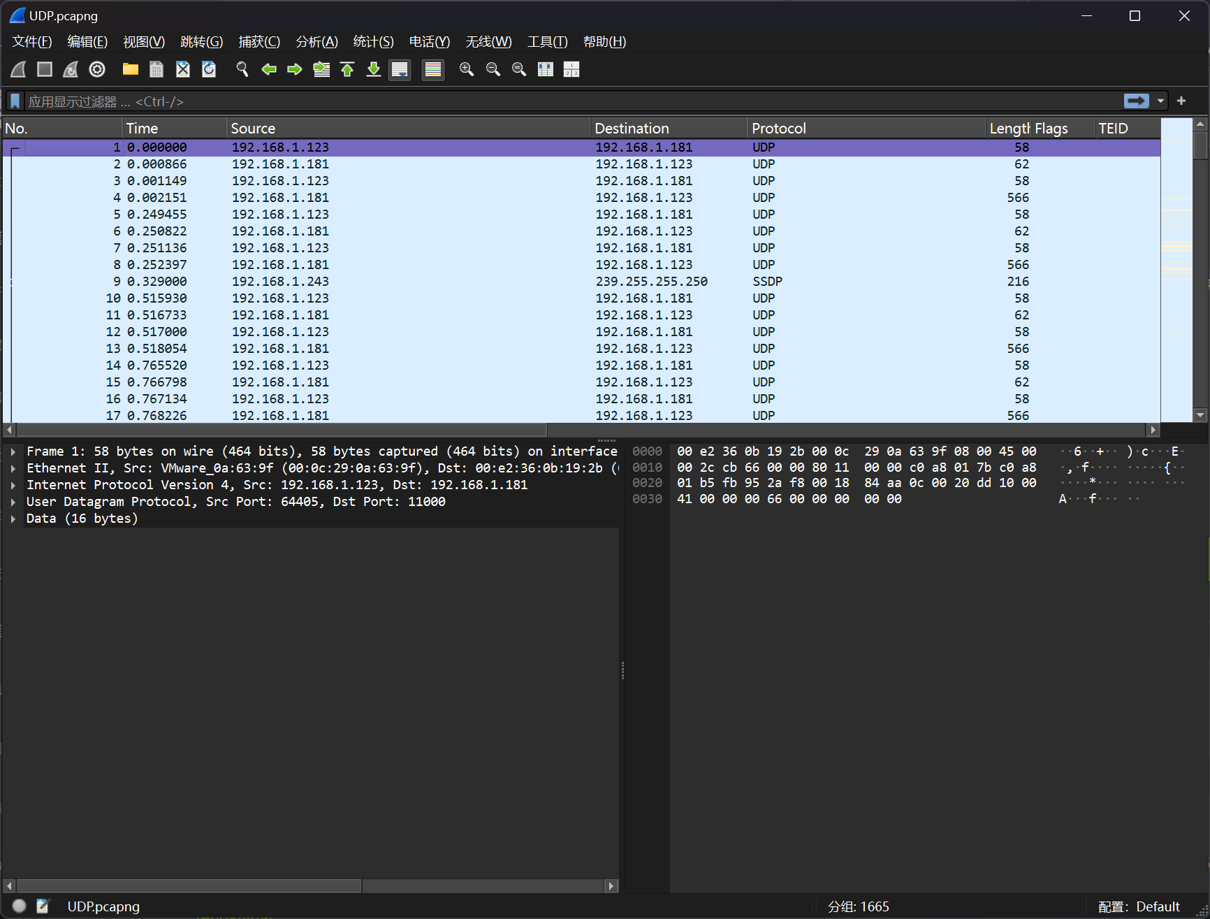Image resolution: width=1210 pixels, height=919 pixels.
Task: Select the SSDP packet number 9
Action: [x=581, y=282]
